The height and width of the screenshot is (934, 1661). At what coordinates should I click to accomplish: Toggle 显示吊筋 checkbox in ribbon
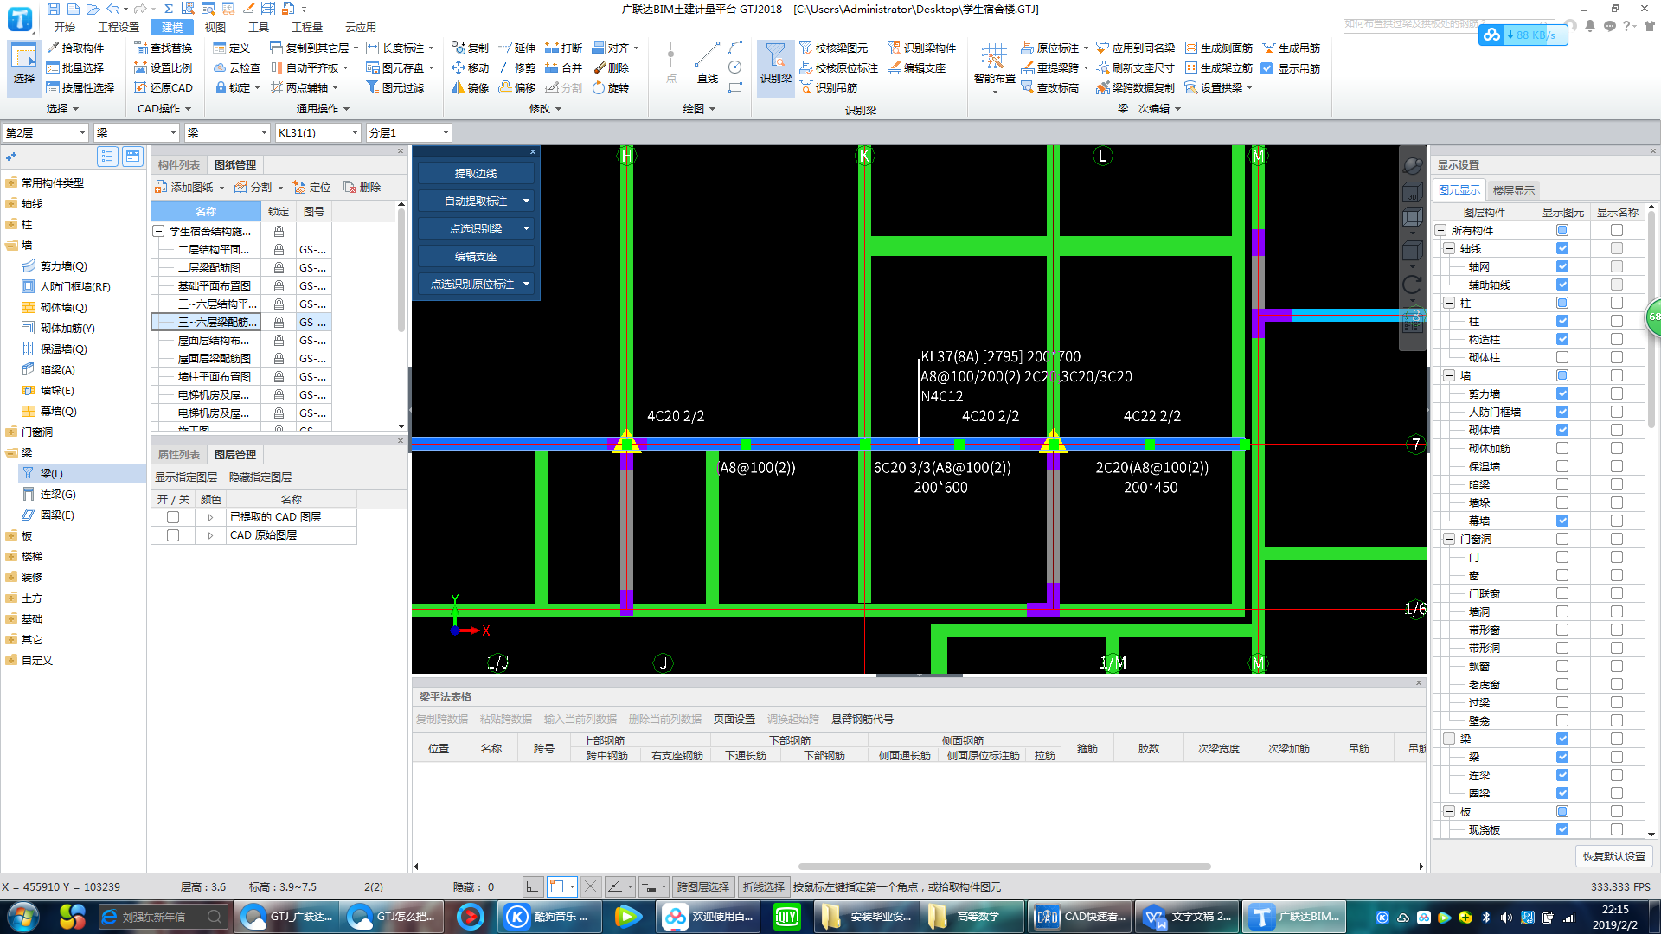[1267, 68]
